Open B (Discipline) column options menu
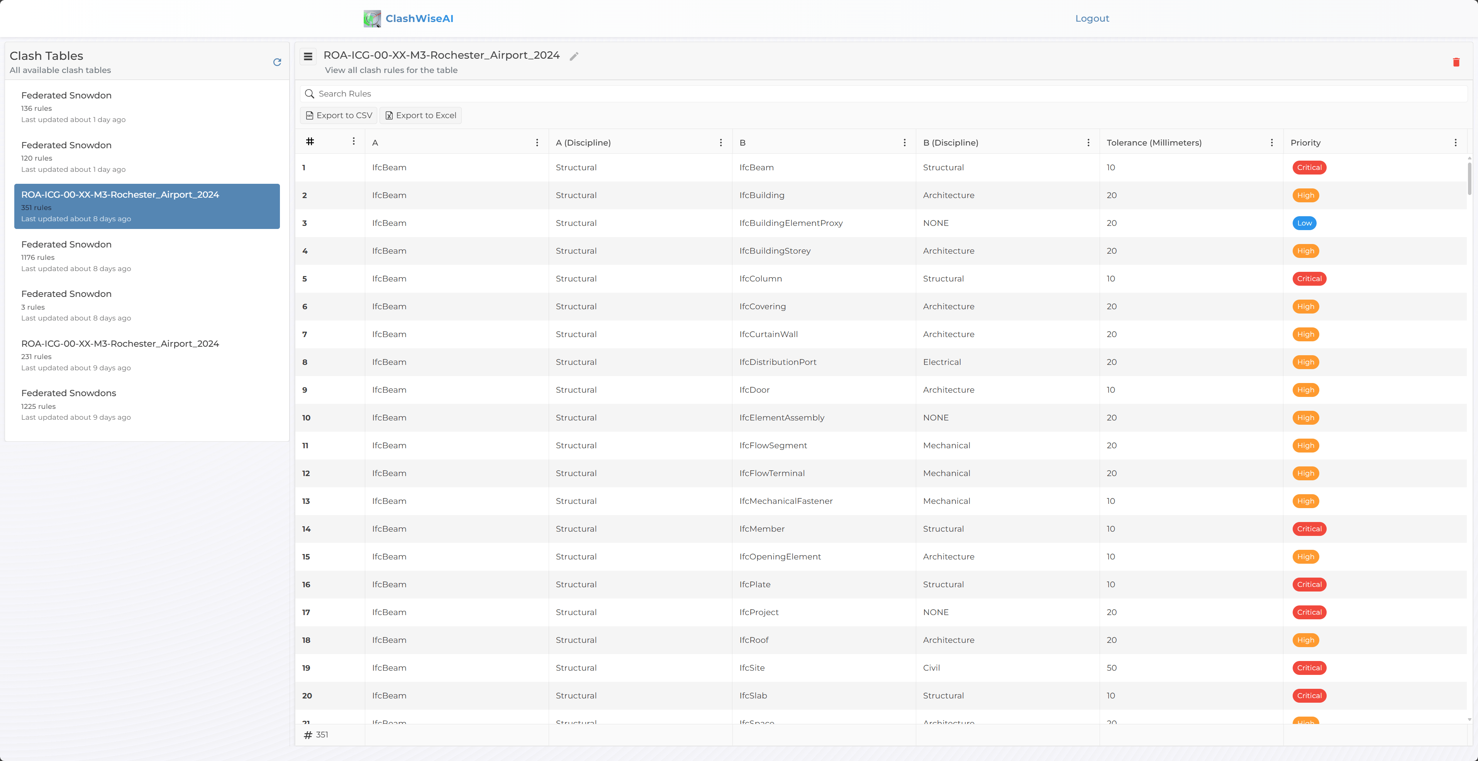 1088,143
